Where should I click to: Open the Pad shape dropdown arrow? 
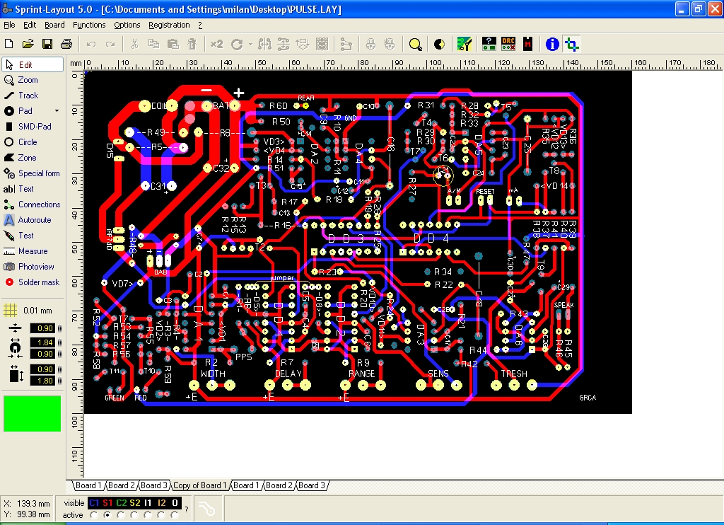click(57, 111)
